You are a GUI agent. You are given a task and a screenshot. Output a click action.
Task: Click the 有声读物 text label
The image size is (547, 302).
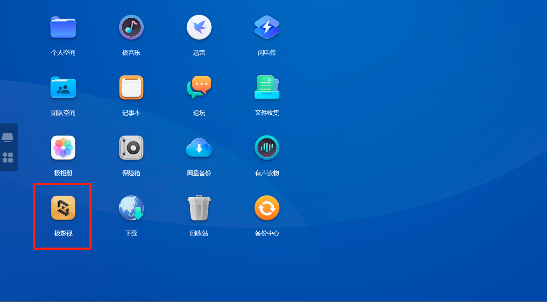pyautogui.click(x=267, y=173)
